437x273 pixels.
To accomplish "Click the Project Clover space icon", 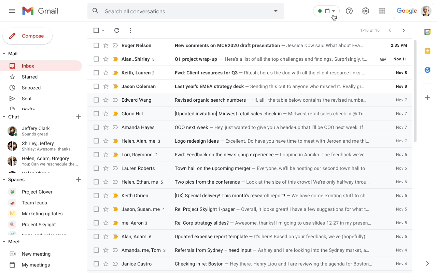I will click(12, 192).
